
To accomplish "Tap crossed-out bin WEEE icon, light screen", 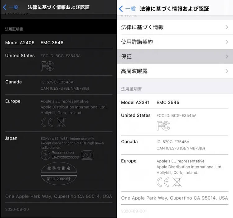I will point(177,182).
